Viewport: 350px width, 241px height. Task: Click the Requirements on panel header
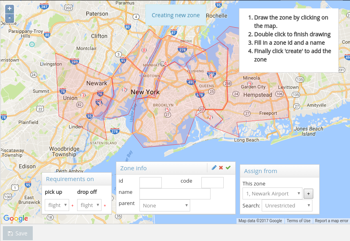coord(77,179)
